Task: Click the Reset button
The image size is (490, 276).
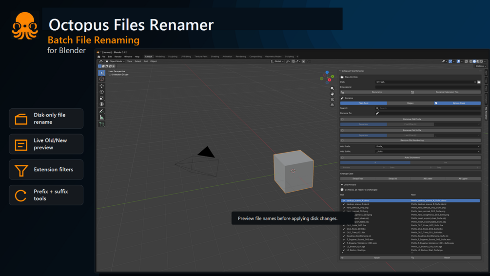Action: [446, 258]
